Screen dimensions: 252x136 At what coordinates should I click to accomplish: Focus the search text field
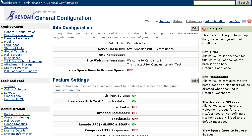pos(214,3)
